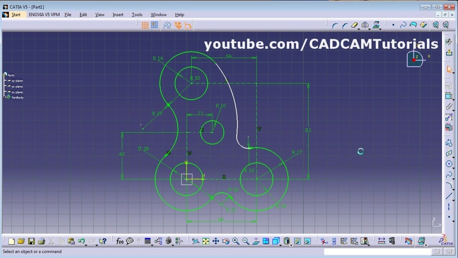The width and height of the screenshot is (458, 258).
Task: Select PartBody in the tree
Action: 18,97
